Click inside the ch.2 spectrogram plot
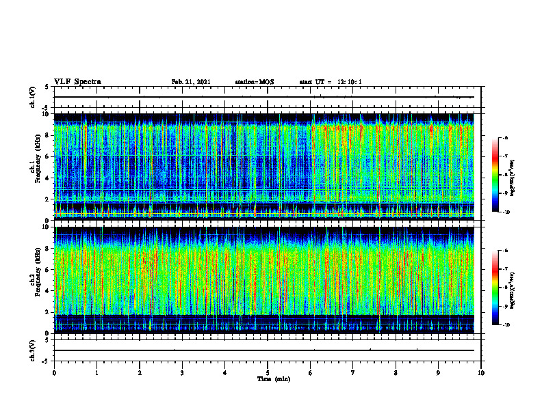 [264, 280]
